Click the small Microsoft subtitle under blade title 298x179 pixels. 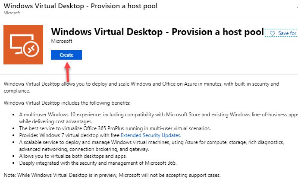[12, 13]
